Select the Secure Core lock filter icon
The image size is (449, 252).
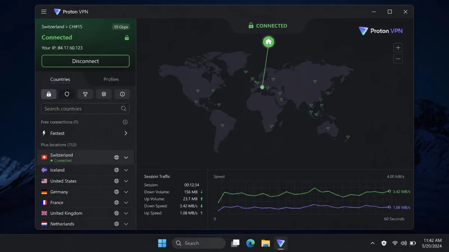pyautogui.click(x=49, y=94)
